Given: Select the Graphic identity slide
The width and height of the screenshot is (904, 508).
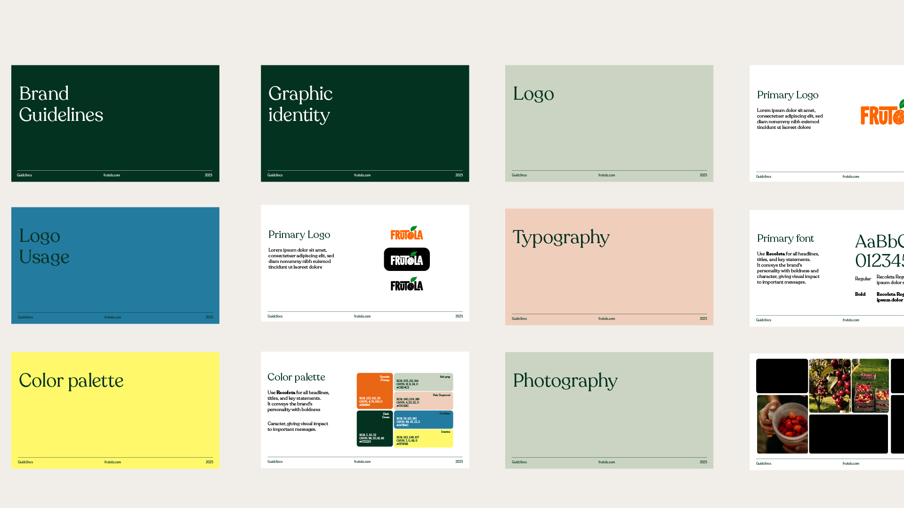Looking at the screenshot, I should click(x=365, y=123).
